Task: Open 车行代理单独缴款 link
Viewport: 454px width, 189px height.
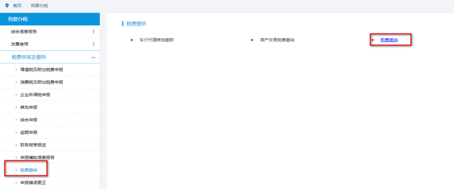Action: (157, 40)
